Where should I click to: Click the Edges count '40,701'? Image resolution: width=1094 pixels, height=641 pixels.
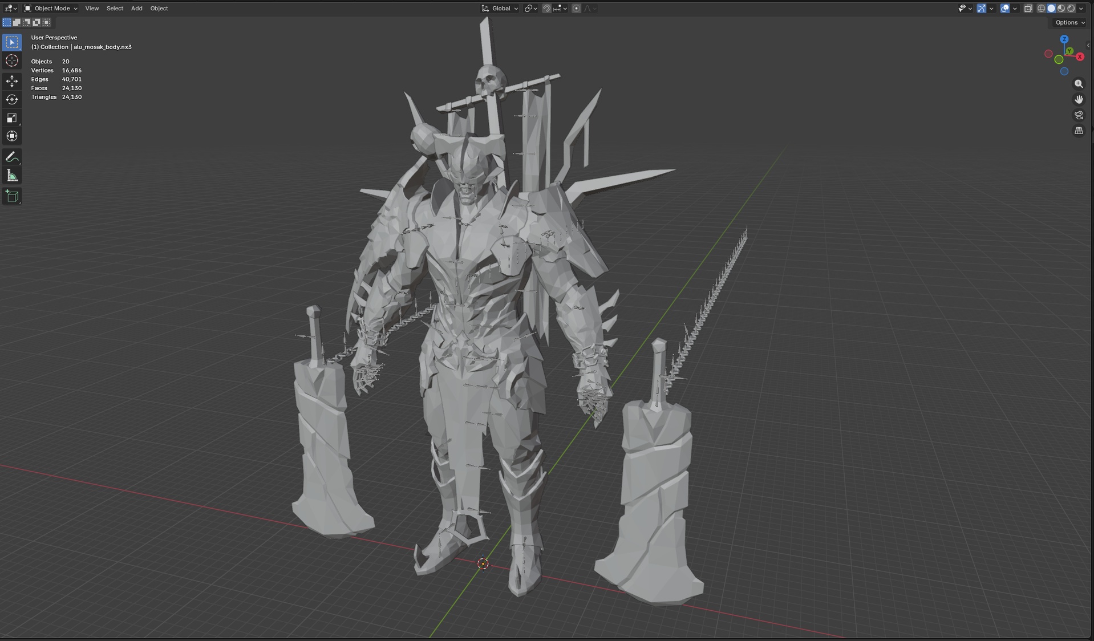pos(72,79)
